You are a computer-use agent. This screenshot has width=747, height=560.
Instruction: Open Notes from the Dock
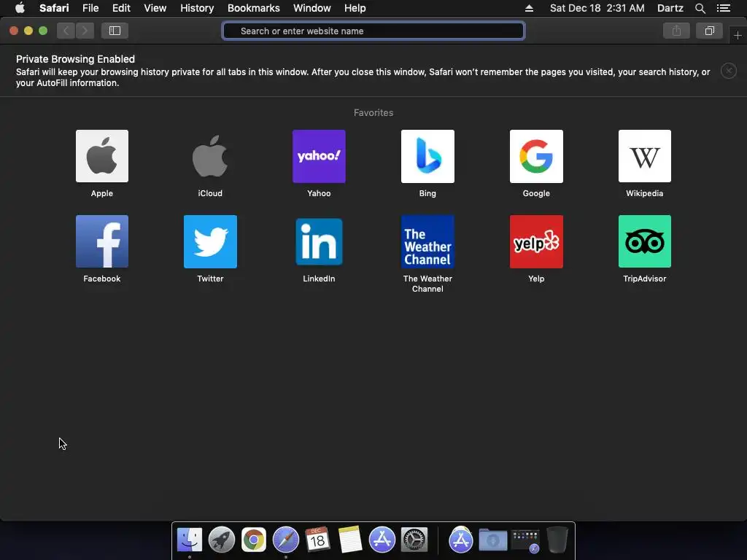click(x=349, y=540)
